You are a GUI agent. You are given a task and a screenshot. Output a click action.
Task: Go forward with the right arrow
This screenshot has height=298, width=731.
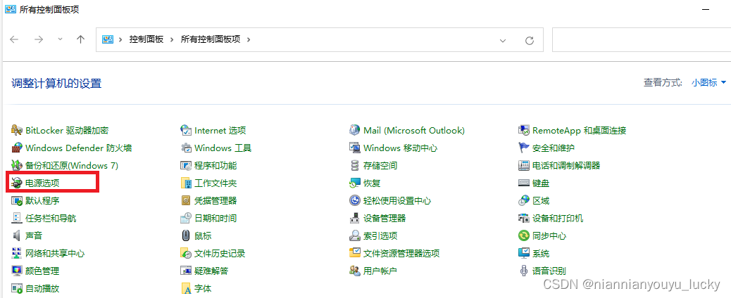[x=39, y=39]
